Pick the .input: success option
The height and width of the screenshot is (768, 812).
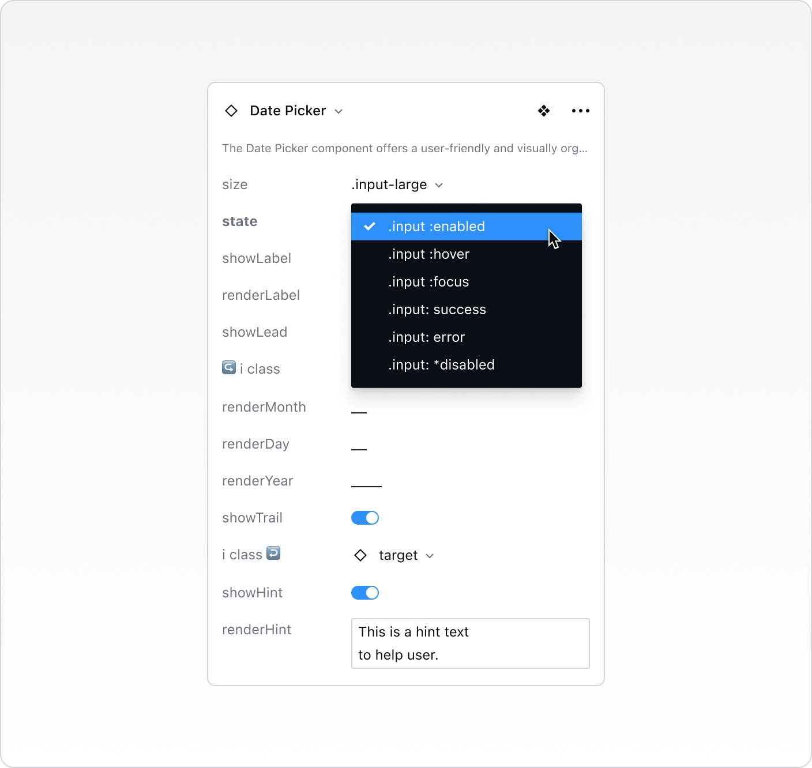click(437, 310)
